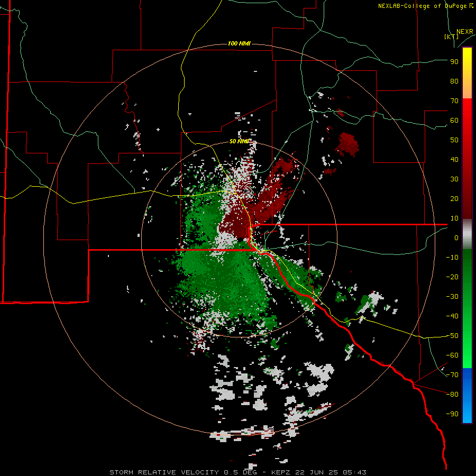Click the positive 60 scale value
Image resolution: width=476 pixels, height=476 pixels.
[454, 121]
